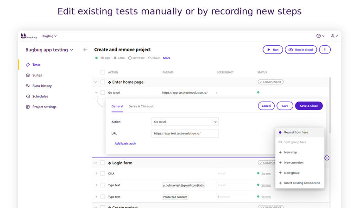Collapse the Login form group
The height and width of the screenshot is (208, 359).
coord(96,163)
